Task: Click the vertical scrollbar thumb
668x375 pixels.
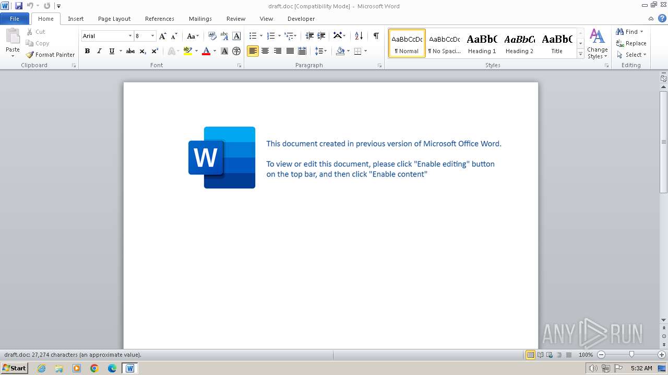Action: pos(664,142)
